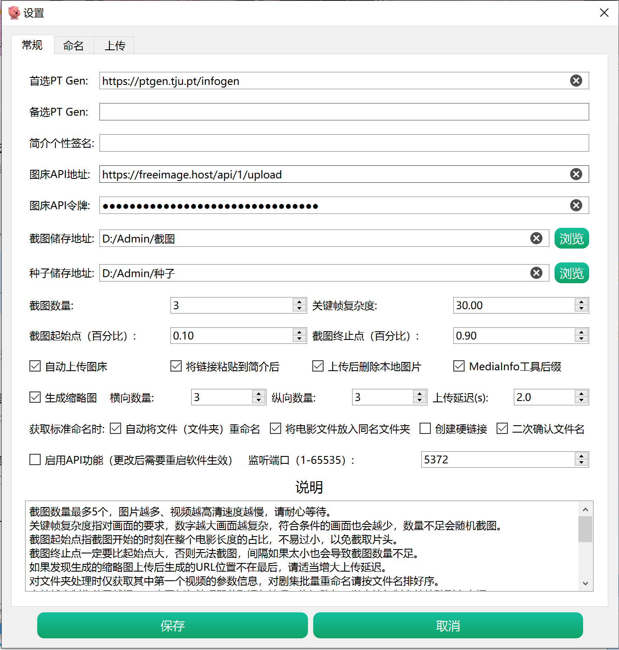Enable the 启用API功能 checkbox

click(x=35, y=459)
